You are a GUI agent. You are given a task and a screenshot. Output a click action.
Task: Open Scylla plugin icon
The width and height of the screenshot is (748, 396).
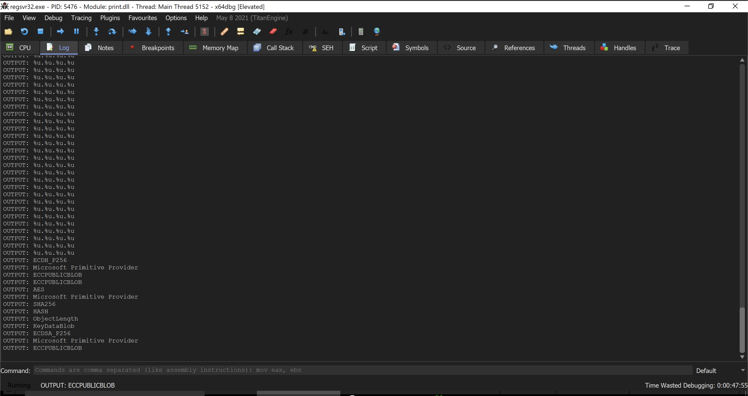click(204, 31)
